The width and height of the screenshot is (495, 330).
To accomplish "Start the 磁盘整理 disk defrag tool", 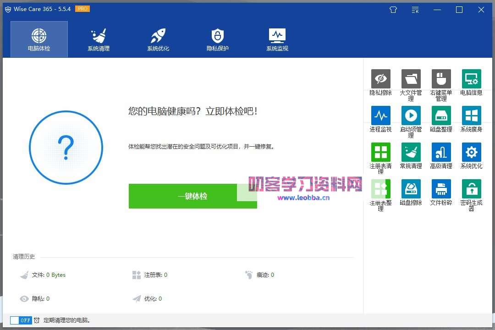I will tap(441, 116).
